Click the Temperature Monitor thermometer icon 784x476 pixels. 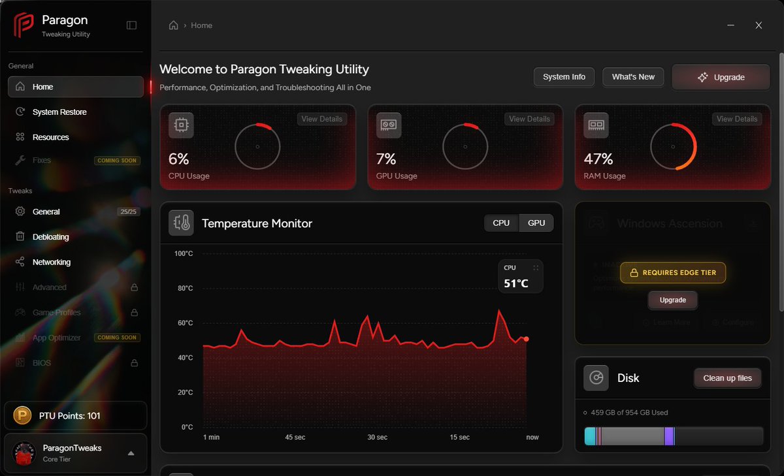[181, 223]
